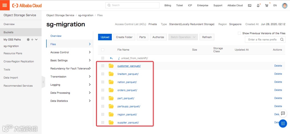Open the user avatar menu

[x=285, y=6]
